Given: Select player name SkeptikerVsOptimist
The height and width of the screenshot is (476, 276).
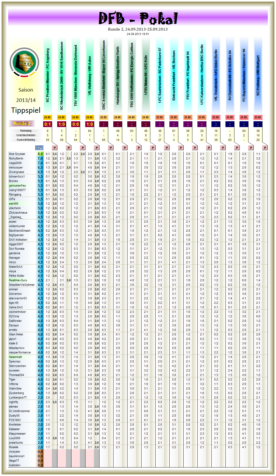Looking at the screenshot, I should coord(22,285).
